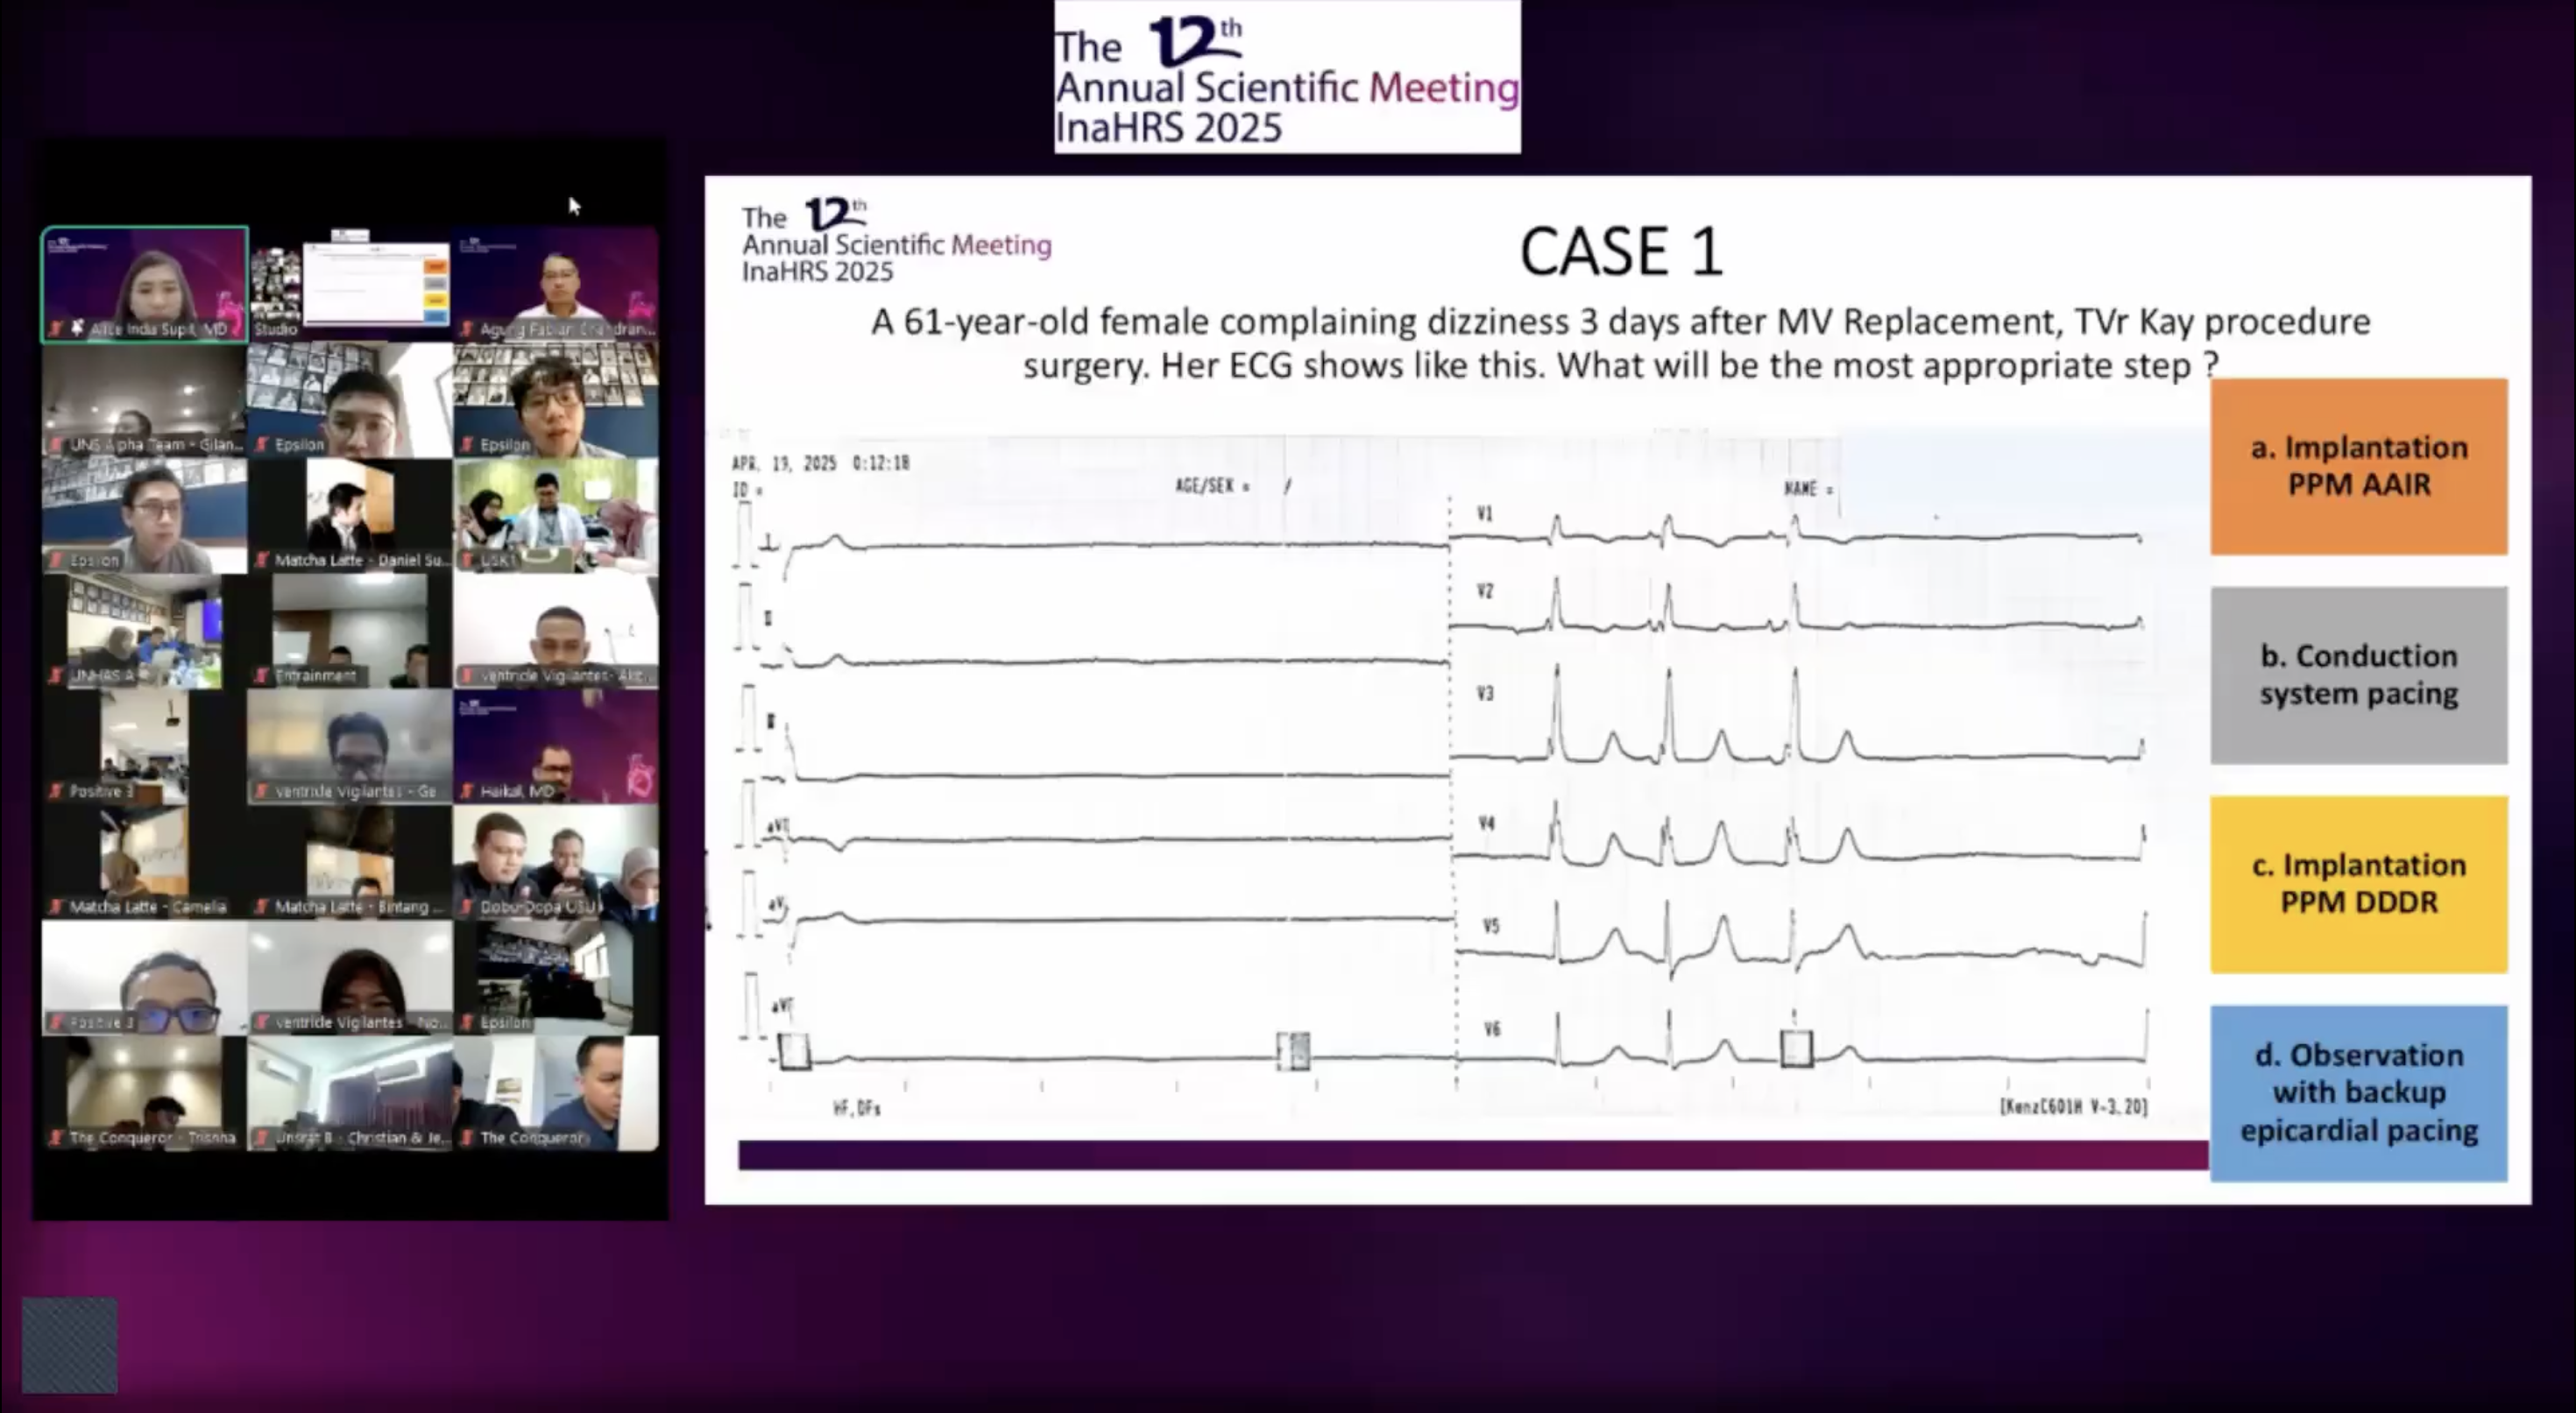This screenshot has width=2576, height=1413.
Task: Click the InaHRS 2025 banner logo at top
Action: (1287, 77)
